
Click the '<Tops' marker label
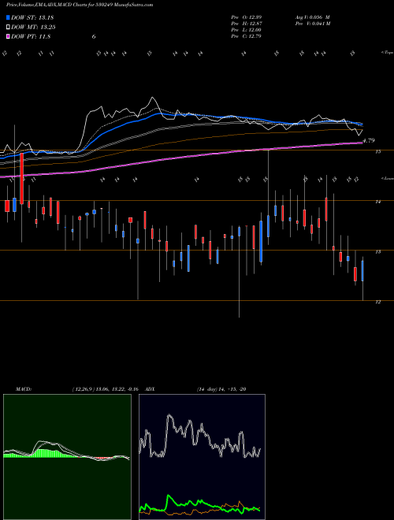pyautogui.click(x=387, y=53)
